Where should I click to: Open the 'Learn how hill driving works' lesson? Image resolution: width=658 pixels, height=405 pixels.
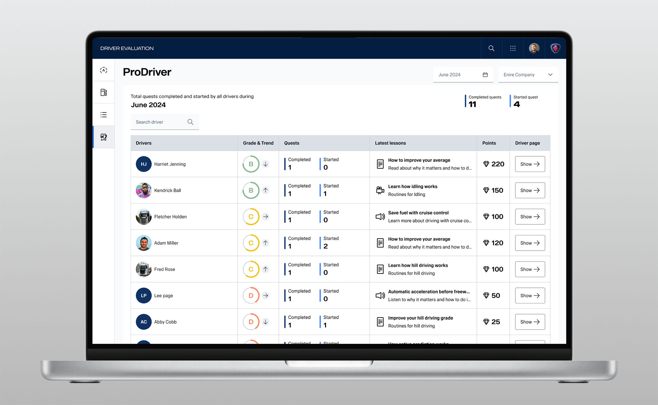[x=418, y=265]
